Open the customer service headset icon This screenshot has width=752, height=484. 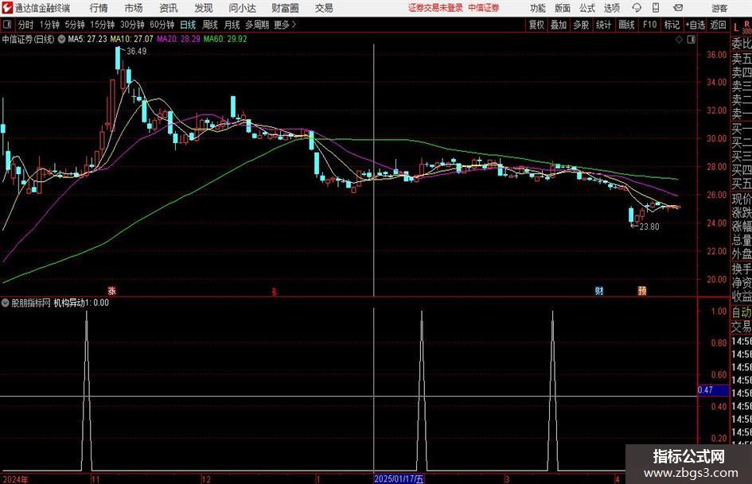637,8
